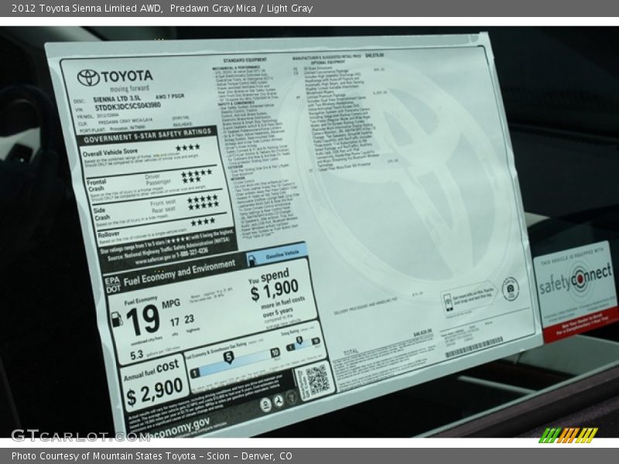Click the 'STANDARD EQUIPMENT' column heading
This screenshot has height=464, width=619.
tap(245, 60)
